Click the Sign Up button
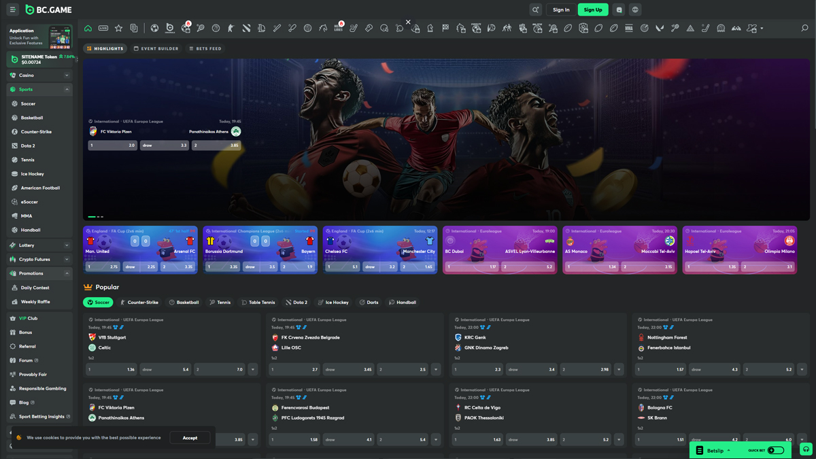 coord(592,10)
